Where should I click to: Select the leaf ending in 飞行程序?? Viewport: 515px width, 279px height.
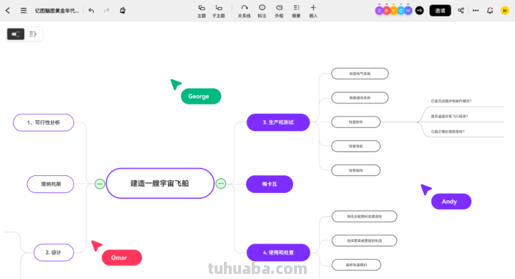click(449, 117)
